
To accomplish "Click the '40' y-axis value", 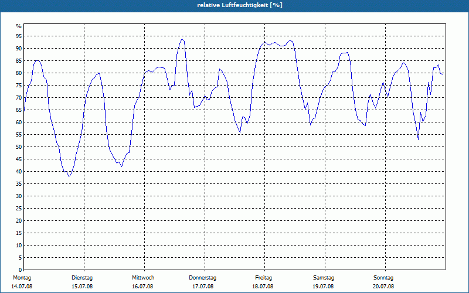I will pos(19,172).
